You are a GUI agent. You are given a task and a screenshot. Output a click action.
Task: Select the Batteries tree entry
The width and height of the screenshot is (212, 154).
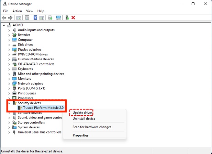24,35
